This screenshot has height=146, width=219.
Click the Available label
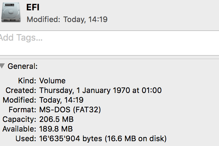19,129
